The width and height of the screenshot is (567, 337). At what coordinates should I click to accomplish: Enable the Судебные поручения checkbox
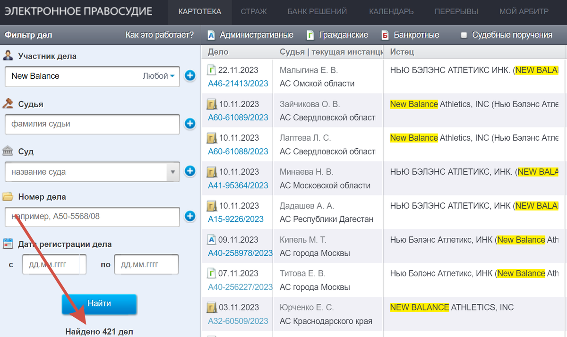pos(464,35)
